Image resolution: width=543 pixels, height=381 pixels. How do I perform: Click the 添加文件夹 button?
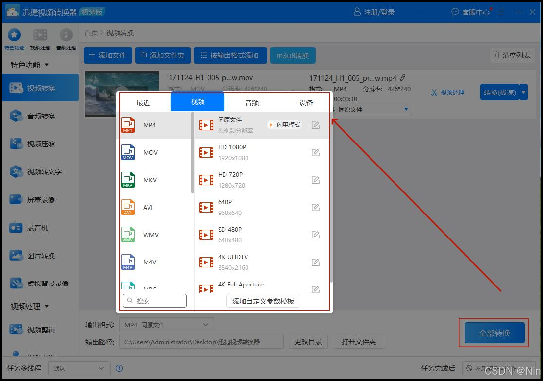point(163,55)
